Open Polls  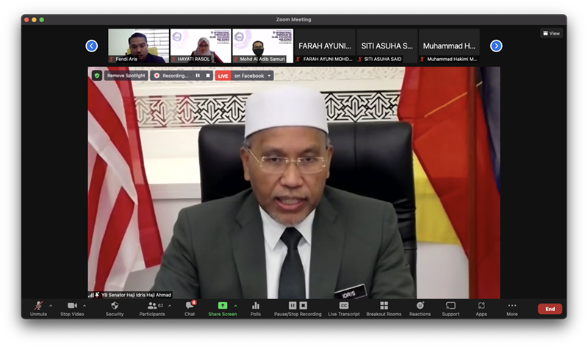click(256, 306)
